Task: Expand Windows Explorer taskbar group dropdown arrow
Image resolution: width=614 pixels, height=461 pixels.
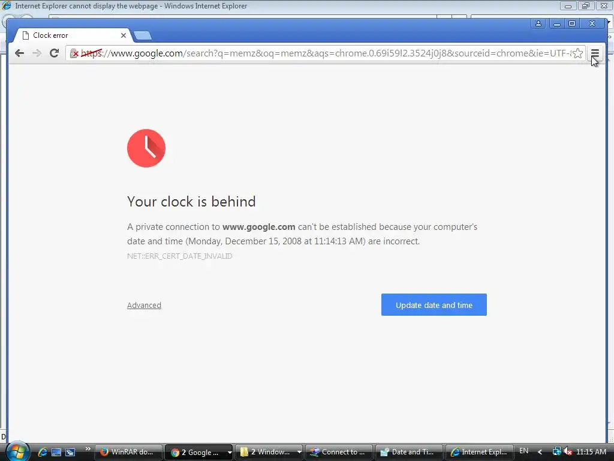Action: click(299, 452)
